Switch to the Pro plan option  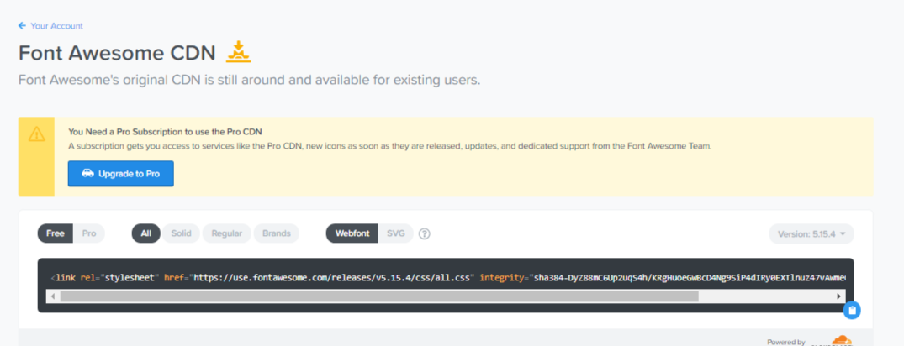click(89, 233)
